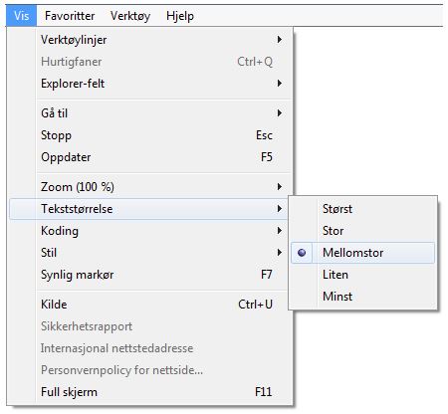View page source via Kilde

tap(148, 305)
